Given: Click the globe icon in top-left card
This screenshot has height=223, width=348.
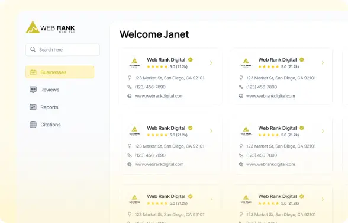Looking at the screenshot, I should pyautogui.click(x=130, y=96).
